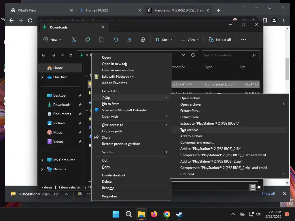Go back in Chrome browser
Screen dimensions: 295x221
click(12, 20)
